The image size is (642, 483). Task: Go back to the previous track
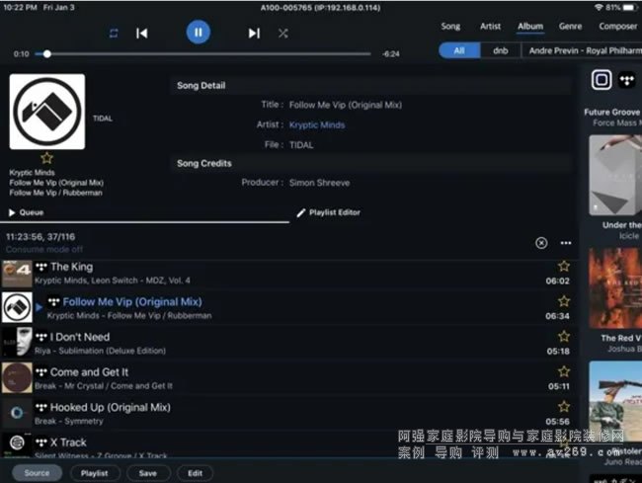142,33
